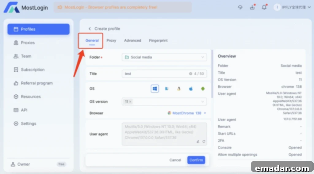Click the Owner account row
The height and width of the screenshot is (174, 314).
pos(38,164)
